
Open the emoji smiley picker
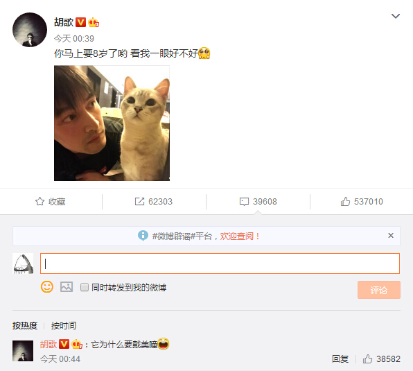pos(47,287)
